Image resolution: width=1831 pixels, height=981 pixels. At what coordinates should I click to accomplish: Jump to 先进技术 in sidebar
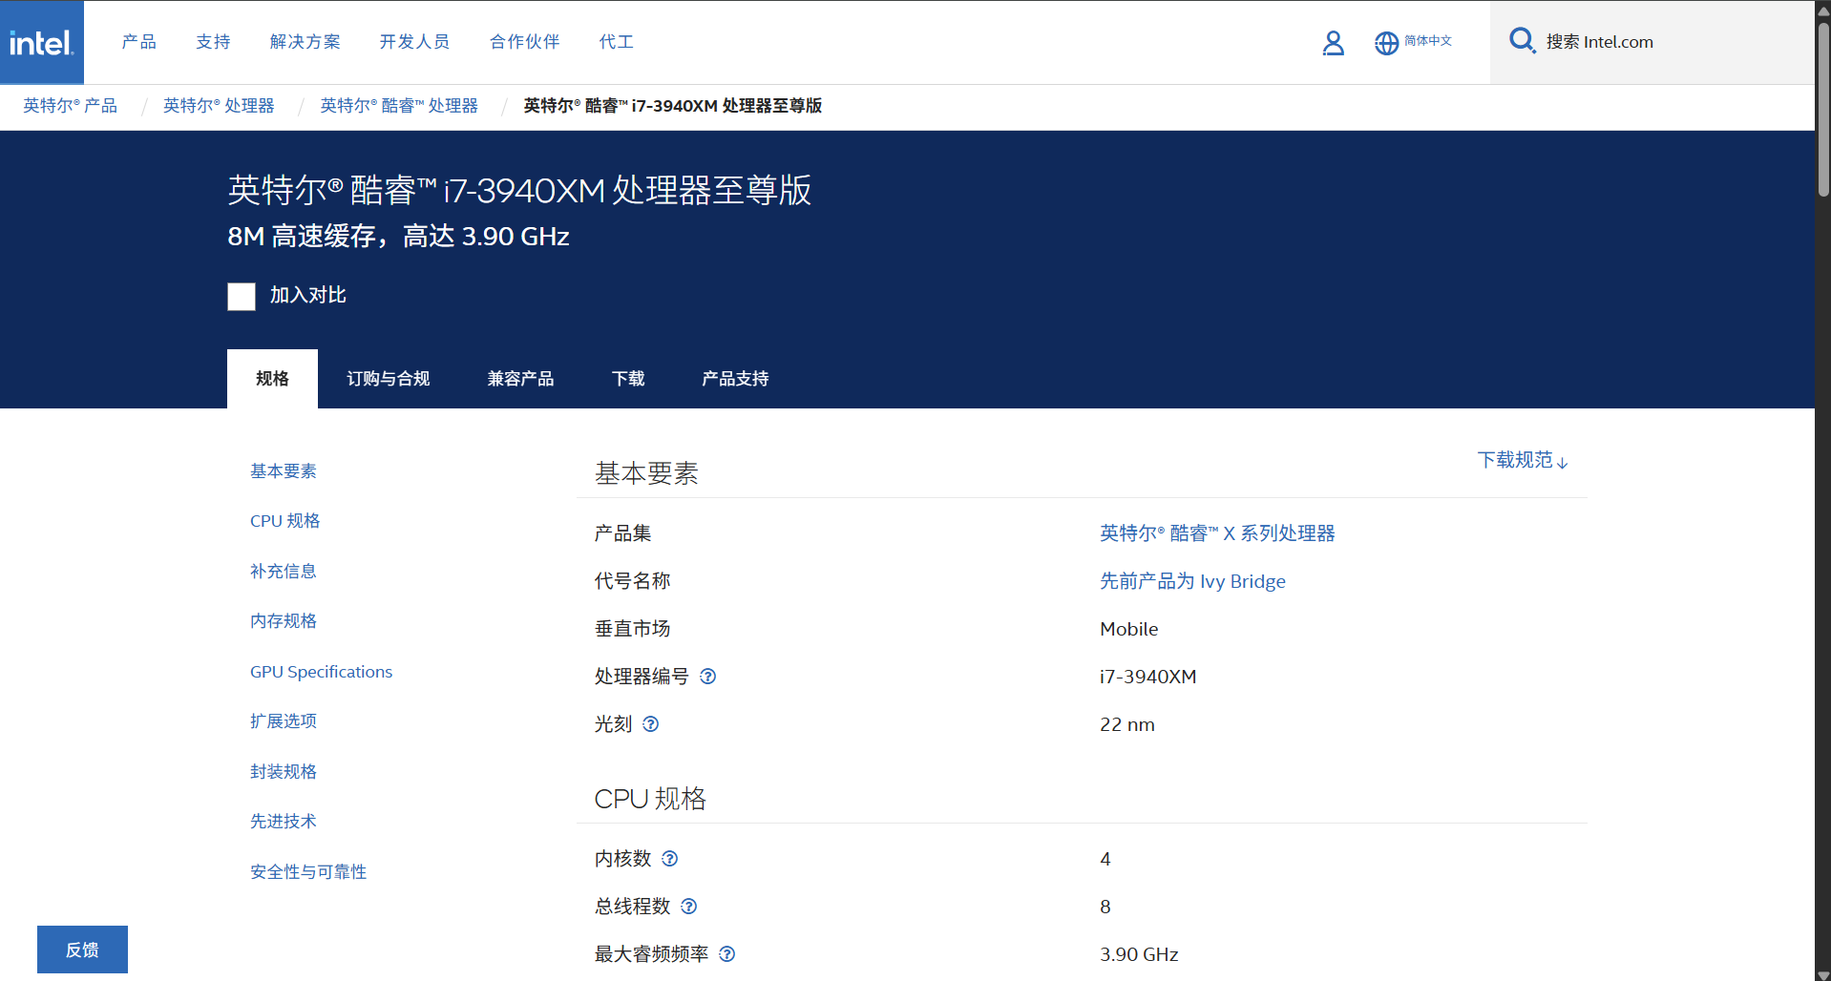(x=284, y=822)
